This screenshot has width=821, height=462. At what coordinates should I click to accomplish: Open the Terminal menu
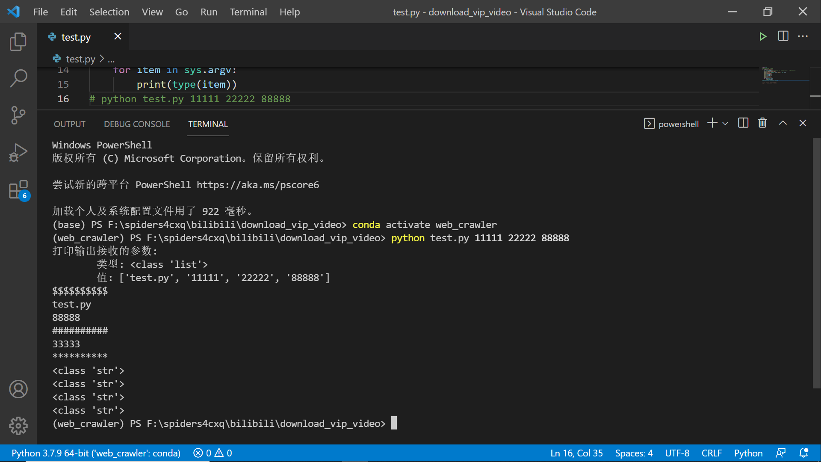coord(248,12)
